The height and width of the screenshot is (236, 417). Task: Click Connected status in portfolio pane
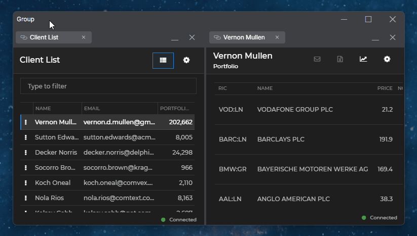click(x=380, y=217)
